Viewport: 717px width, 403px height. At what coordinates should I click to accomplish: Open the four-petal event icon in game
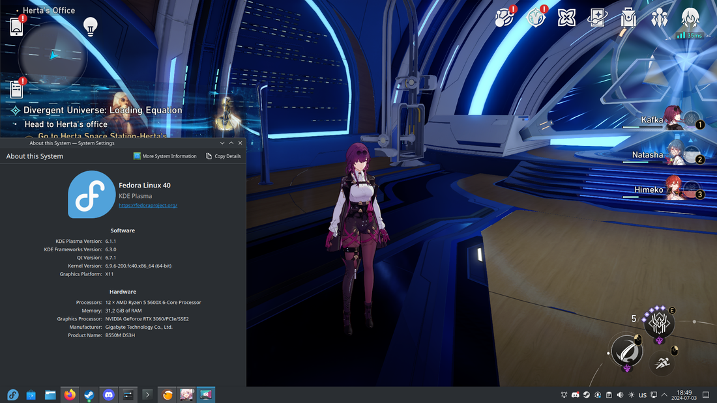[566, 18]
